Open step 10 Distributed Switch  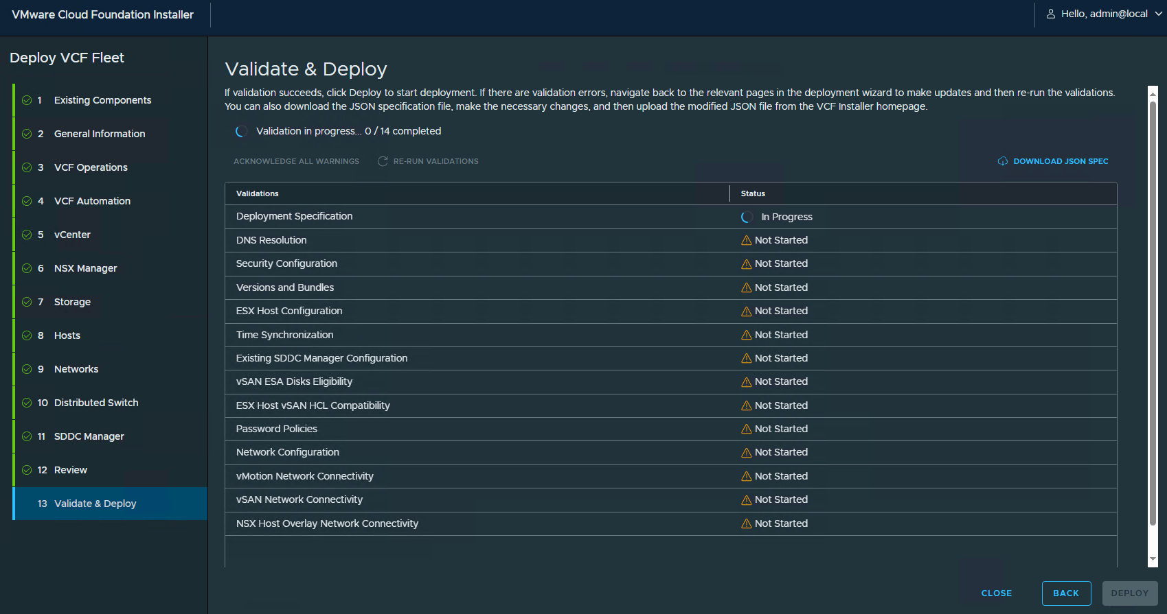(x=110, y=403)
